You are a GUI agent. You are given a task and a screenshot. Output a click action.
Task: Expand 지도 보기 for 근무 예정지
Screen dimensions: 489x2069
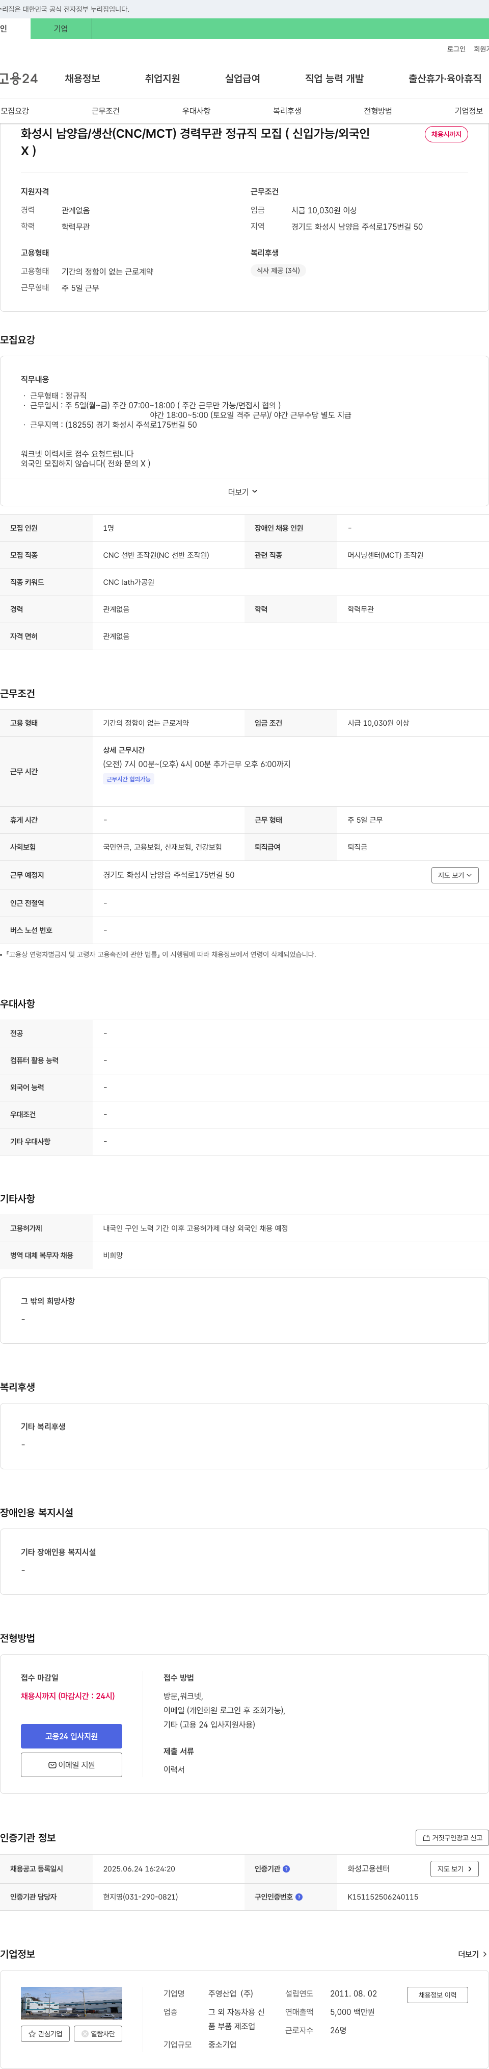[454, 875]
